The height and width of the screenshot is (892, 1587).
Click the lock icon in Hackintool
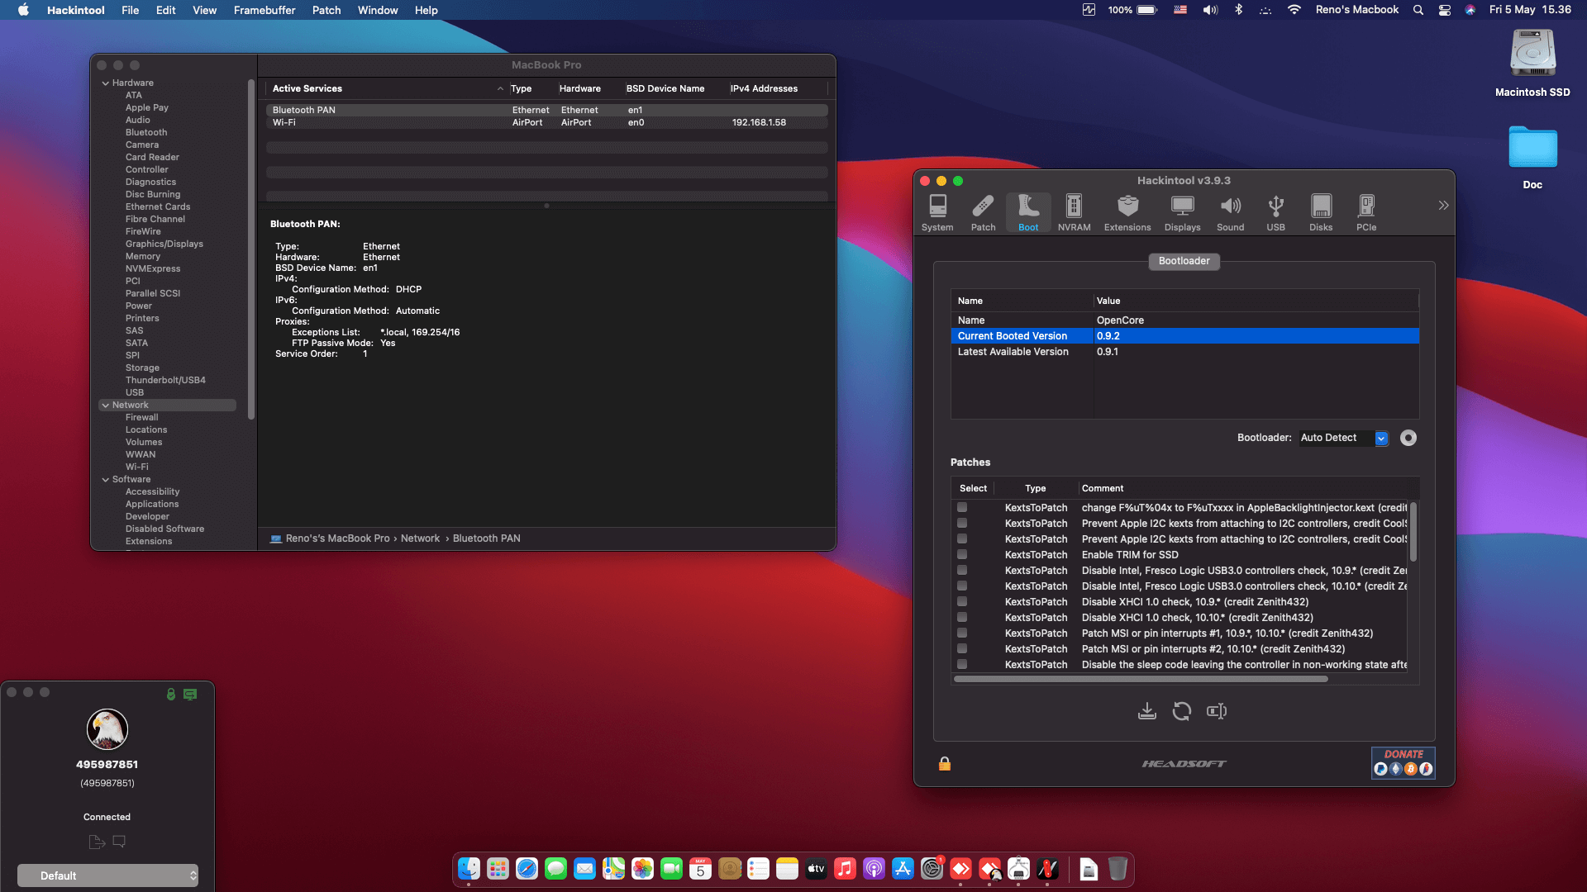coord(944,763)
